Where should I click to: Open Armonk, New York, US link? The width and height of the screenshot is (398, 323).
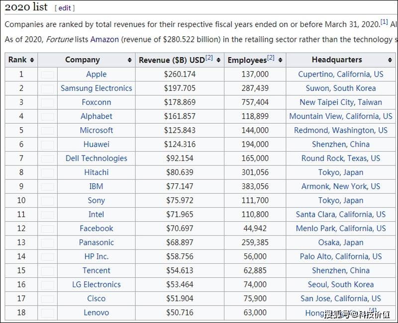point(340,186)
